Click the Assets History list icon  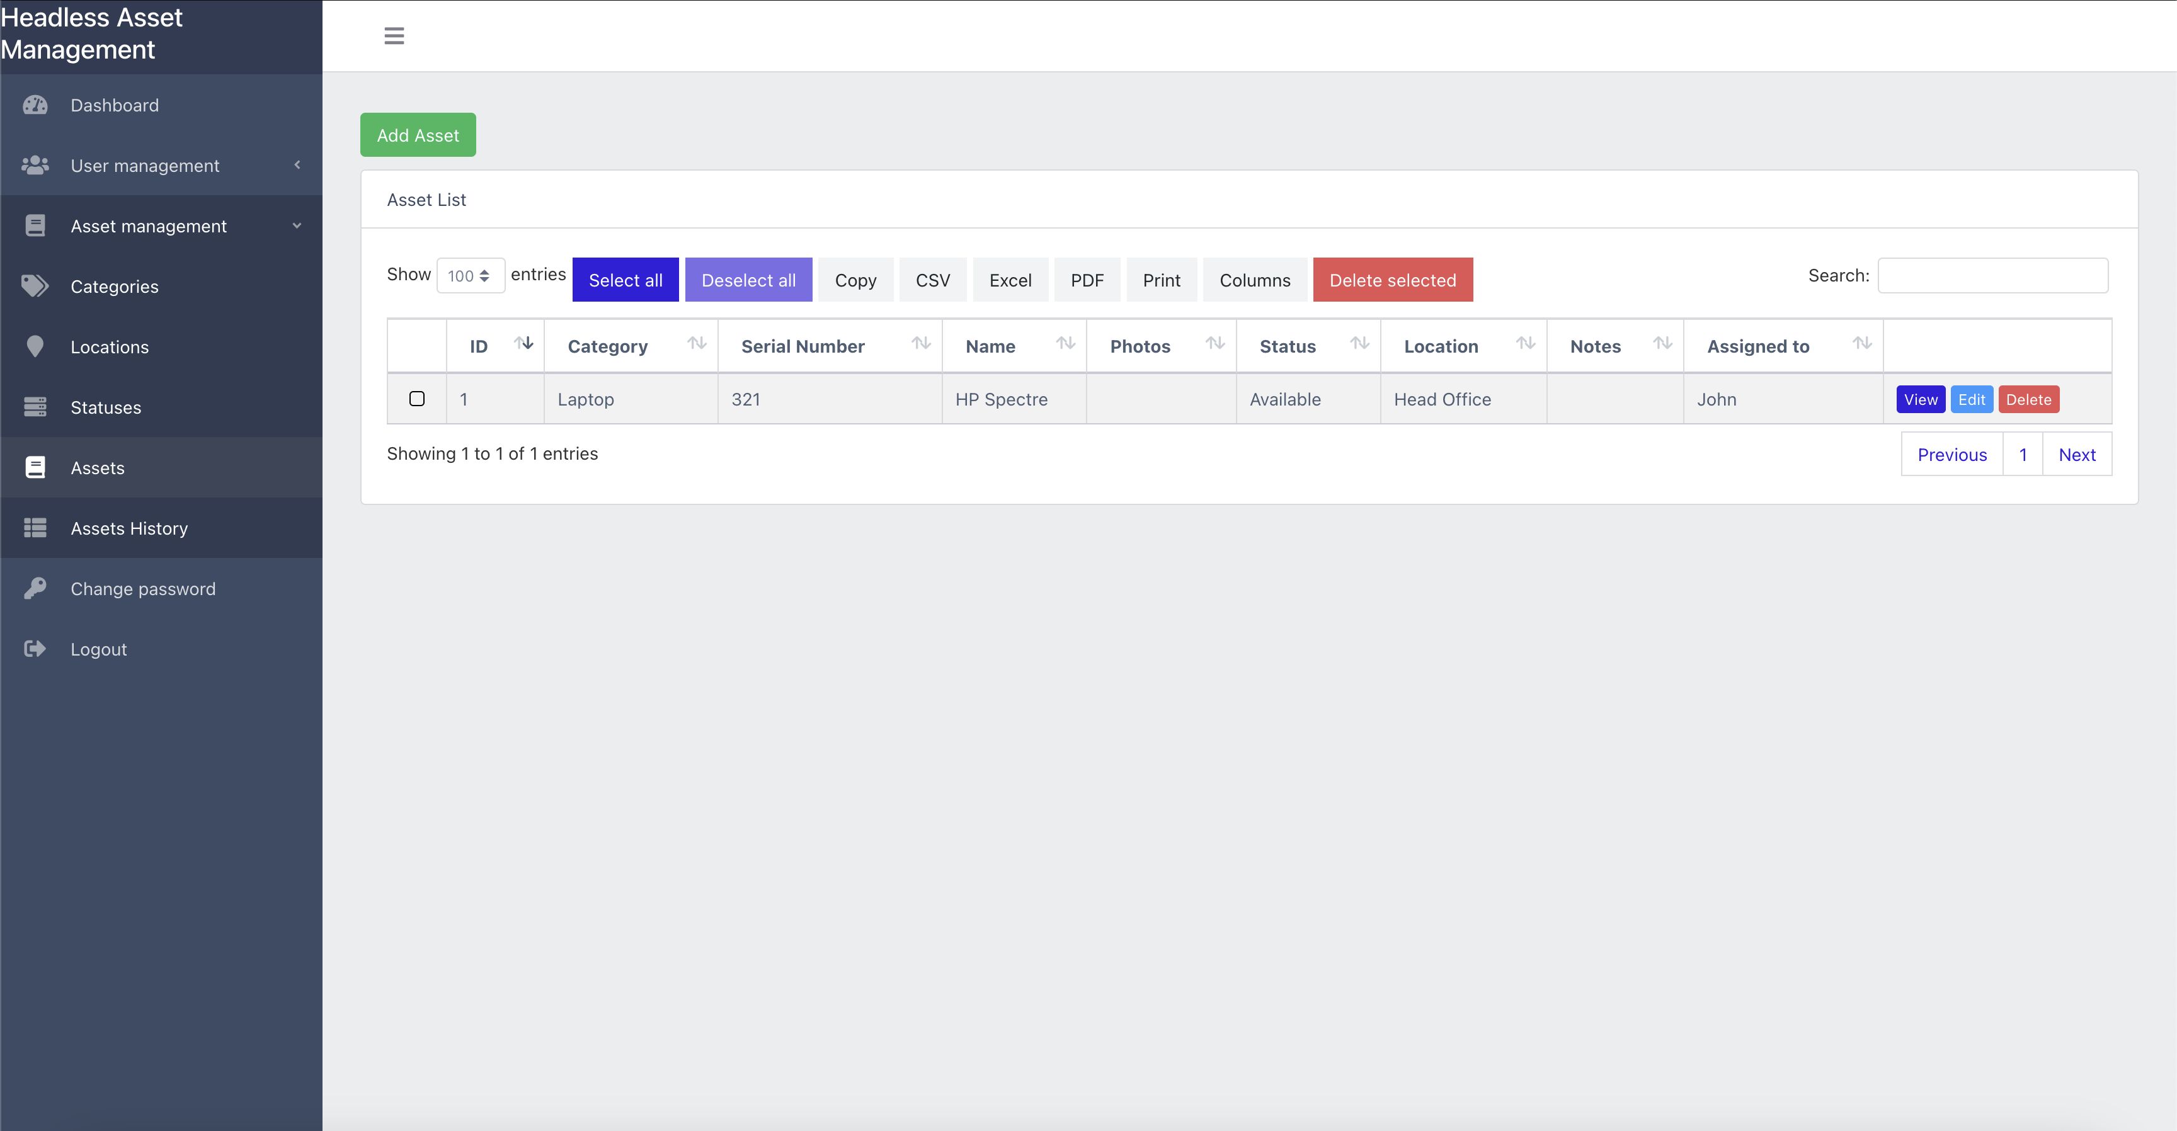[x=35, y=528]
